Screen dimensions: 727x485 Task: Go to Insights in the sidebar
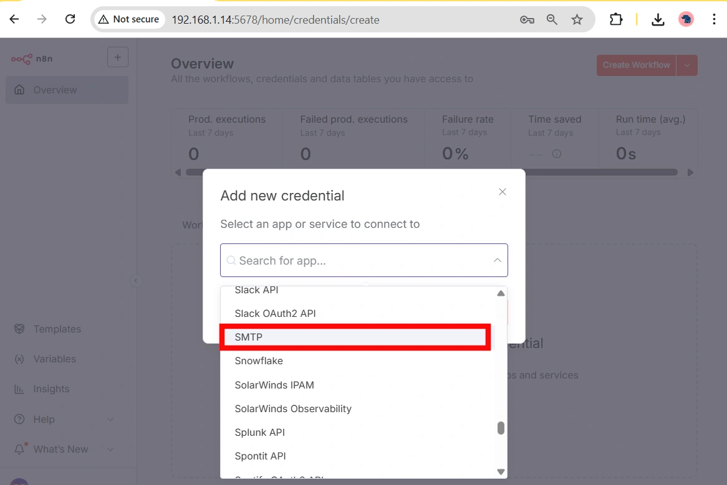[51, 389]
